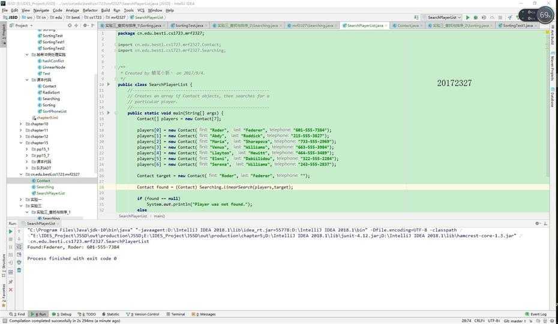Rerun program in Run panel
Viewport: 558px width, 324px height.
click(10, 232)
